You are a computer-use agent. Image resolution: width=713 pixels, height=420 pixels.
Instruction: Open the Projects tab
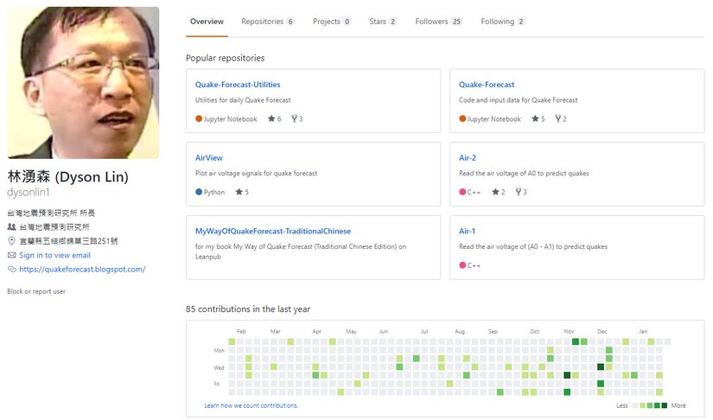(332, 22)
